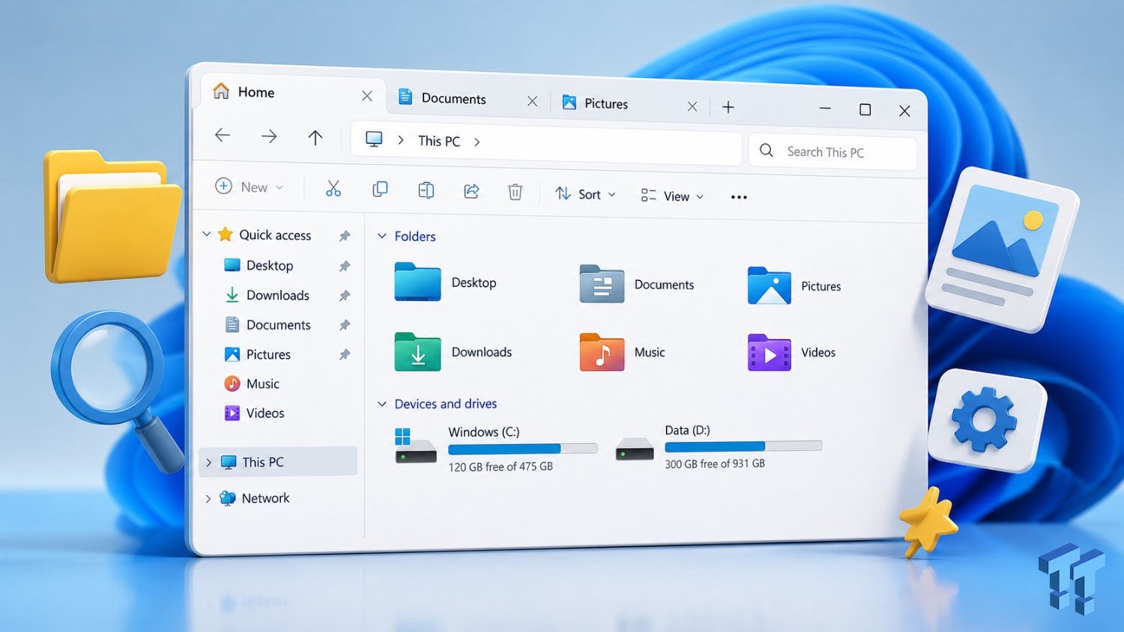Toggle the pin beside Pictures in sidebar
Image resolution: width=1124 pixels, height=632 pixels.
pos(345,354)
